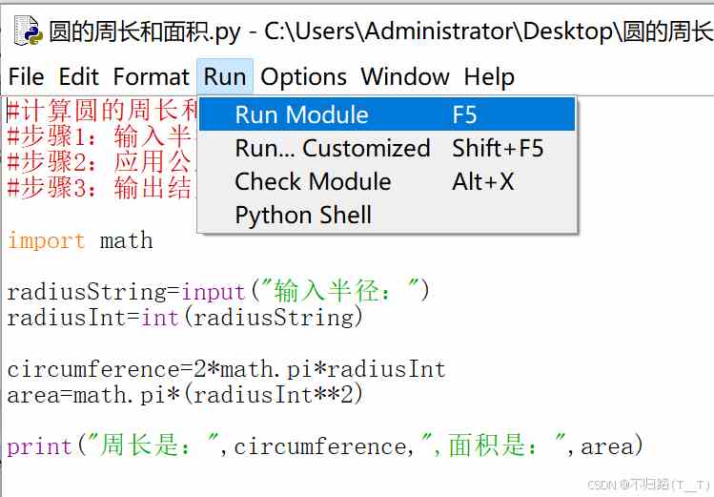Click the area=math.pi line
Image resolution: width=714 pixels, height=497 pixels.
pos(185,395)
